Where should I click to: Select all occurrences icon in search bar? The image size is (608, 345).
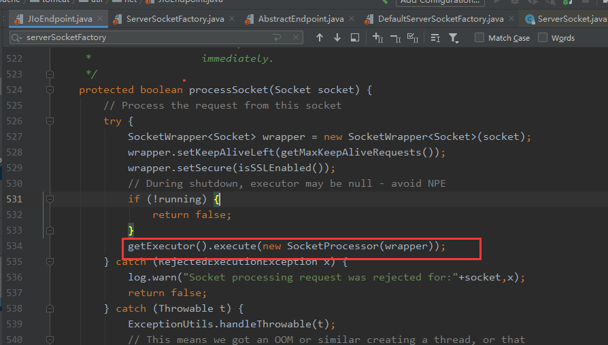coord(413,37)
